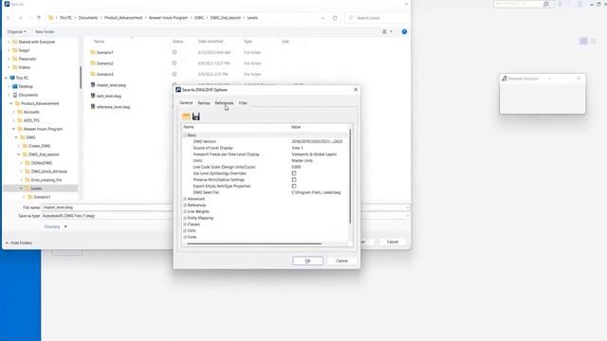Go up one folder level with the up arrow
This screenshot has width=607, height=341.
pos(39,18)
